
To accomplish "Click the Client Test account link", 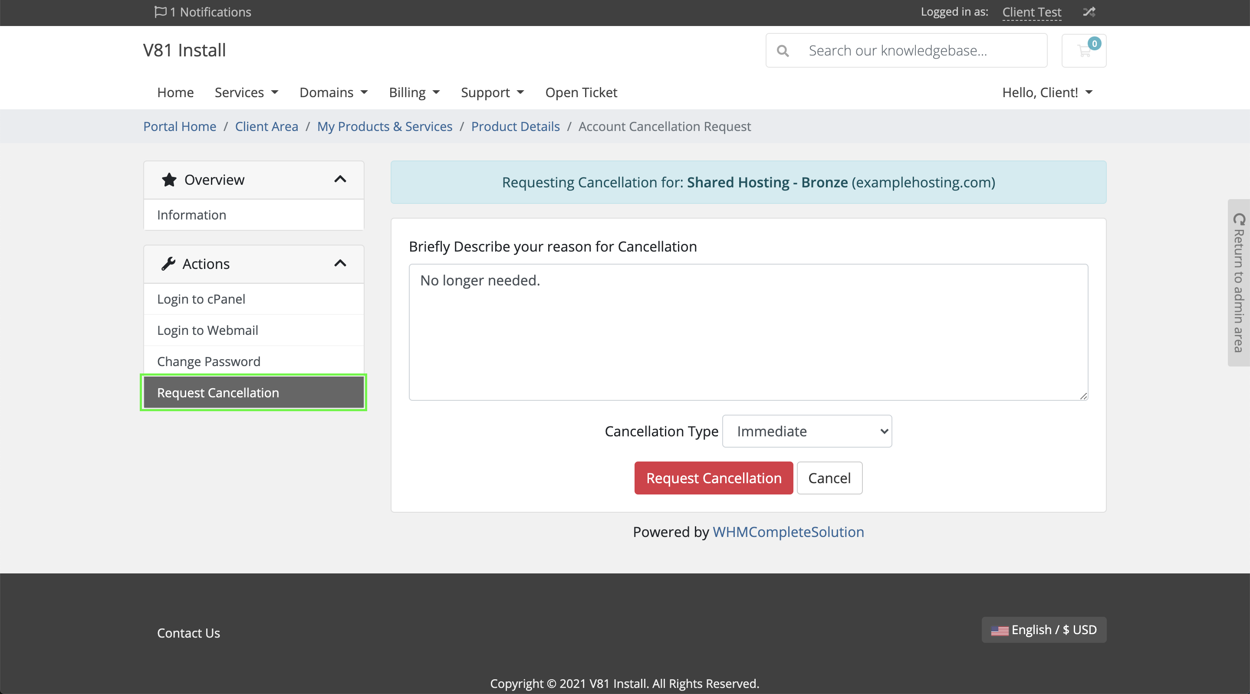I will [1032, 12].
